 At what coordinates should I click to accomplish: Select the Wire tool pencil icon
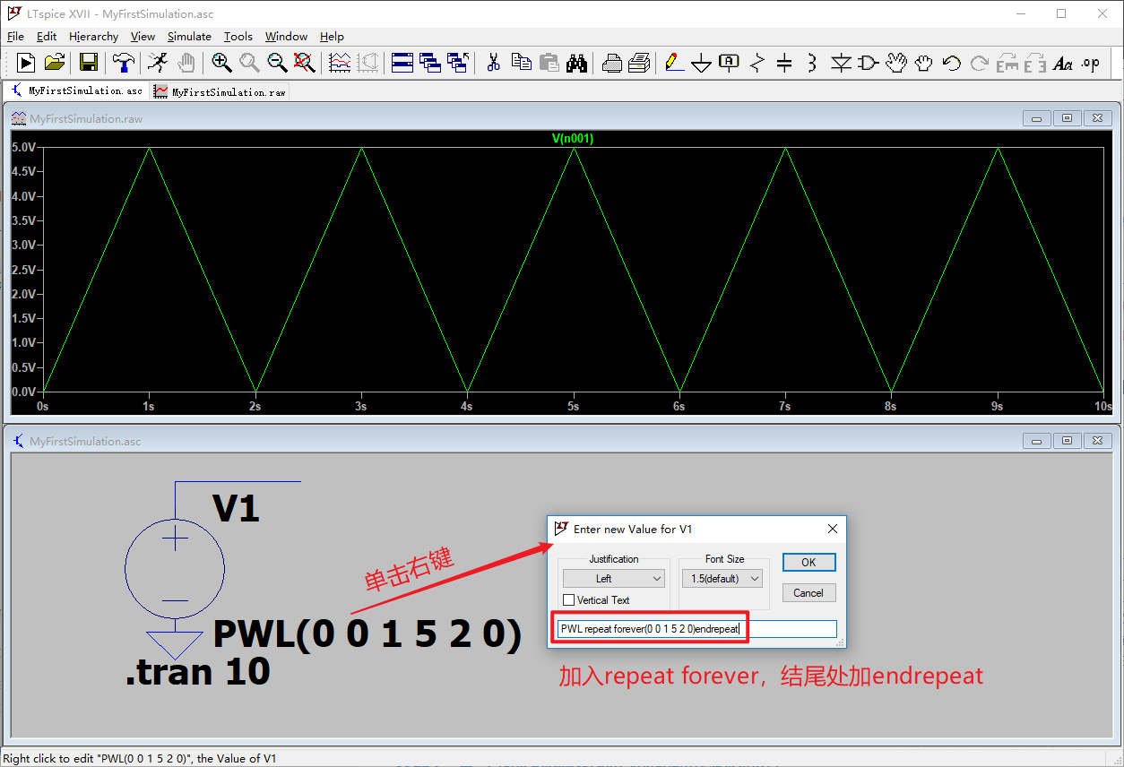click(674, 63)
